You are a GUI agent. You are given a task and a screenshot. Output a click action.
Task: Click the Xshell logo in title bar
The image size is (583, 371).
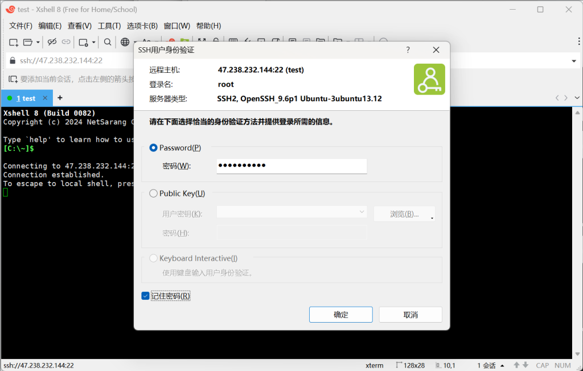pyautogui.click(x=10, y=9)
